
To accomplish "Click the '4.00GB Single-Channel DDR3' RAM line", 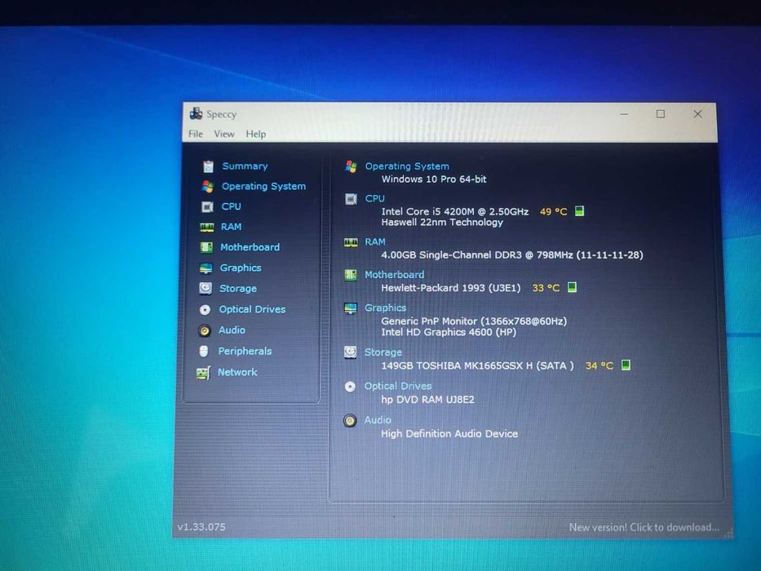I will click(x=512, y=255).
